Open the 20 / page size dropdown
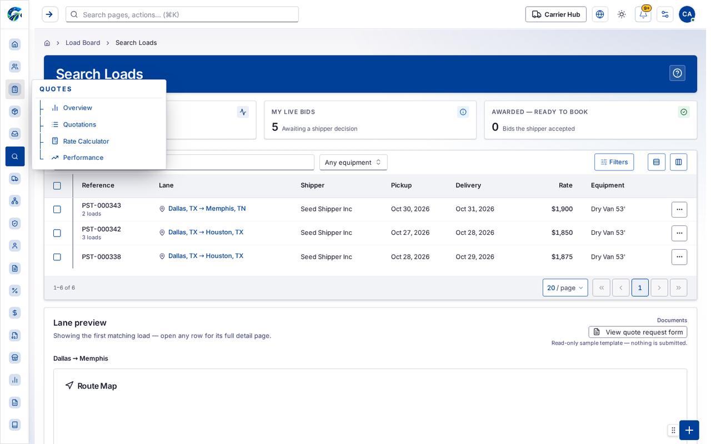The width and height of the screenshot is (711, 444). click(565, 287)
